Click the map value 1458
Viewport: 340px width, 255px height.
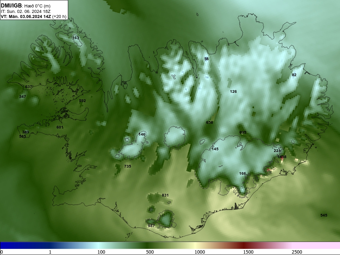282,156
